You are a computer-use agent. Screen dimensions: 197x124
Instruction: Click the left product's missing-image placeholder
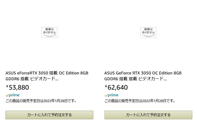pyautogui.click(x=49, y=32)
